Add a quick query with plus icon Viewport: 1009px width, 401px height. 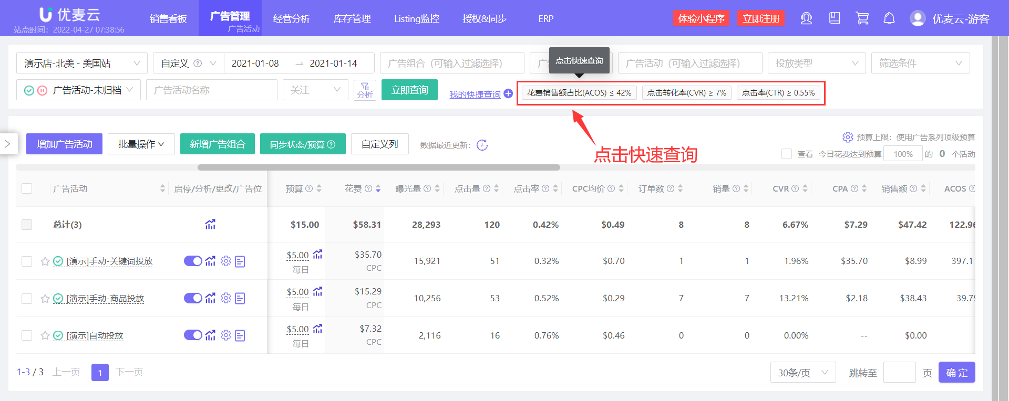[x=508, y=93]
